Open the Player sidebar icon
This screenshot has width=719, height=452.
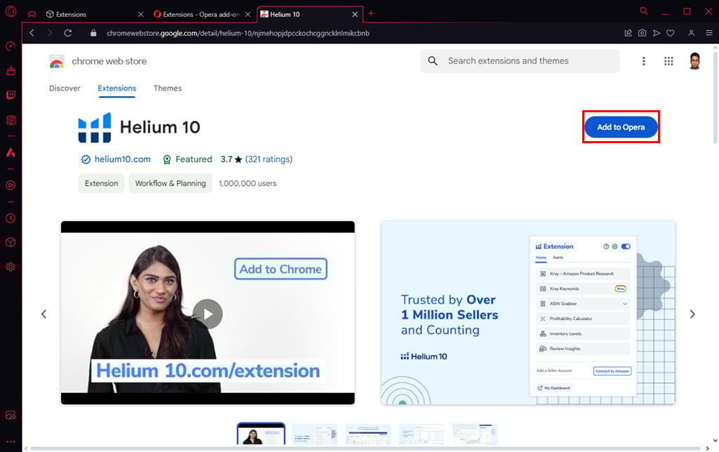(x=11, y=185)
